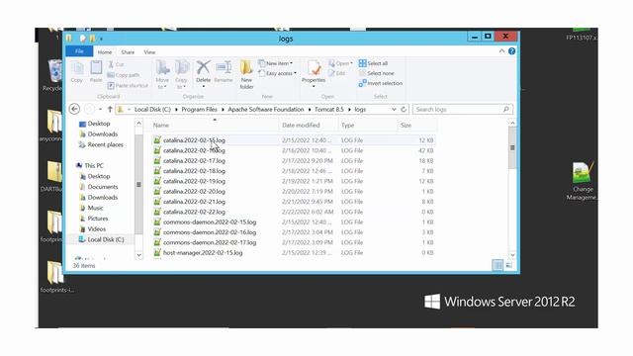The image size is (633, 356).
Task: Open the New item dropdown
Action: [276, 63]
